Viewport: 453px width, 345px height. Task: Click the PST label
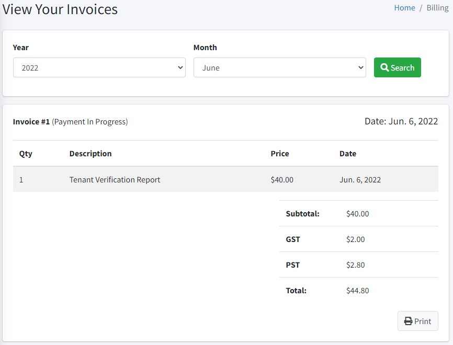click(292, 264)
